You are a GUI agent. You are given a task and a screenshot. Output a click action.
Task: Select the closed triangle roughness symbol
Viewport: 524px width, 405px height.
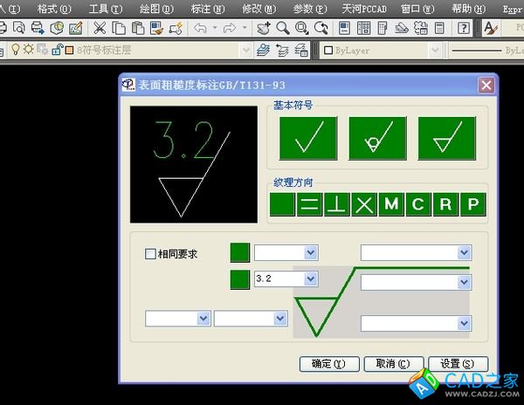446,136
